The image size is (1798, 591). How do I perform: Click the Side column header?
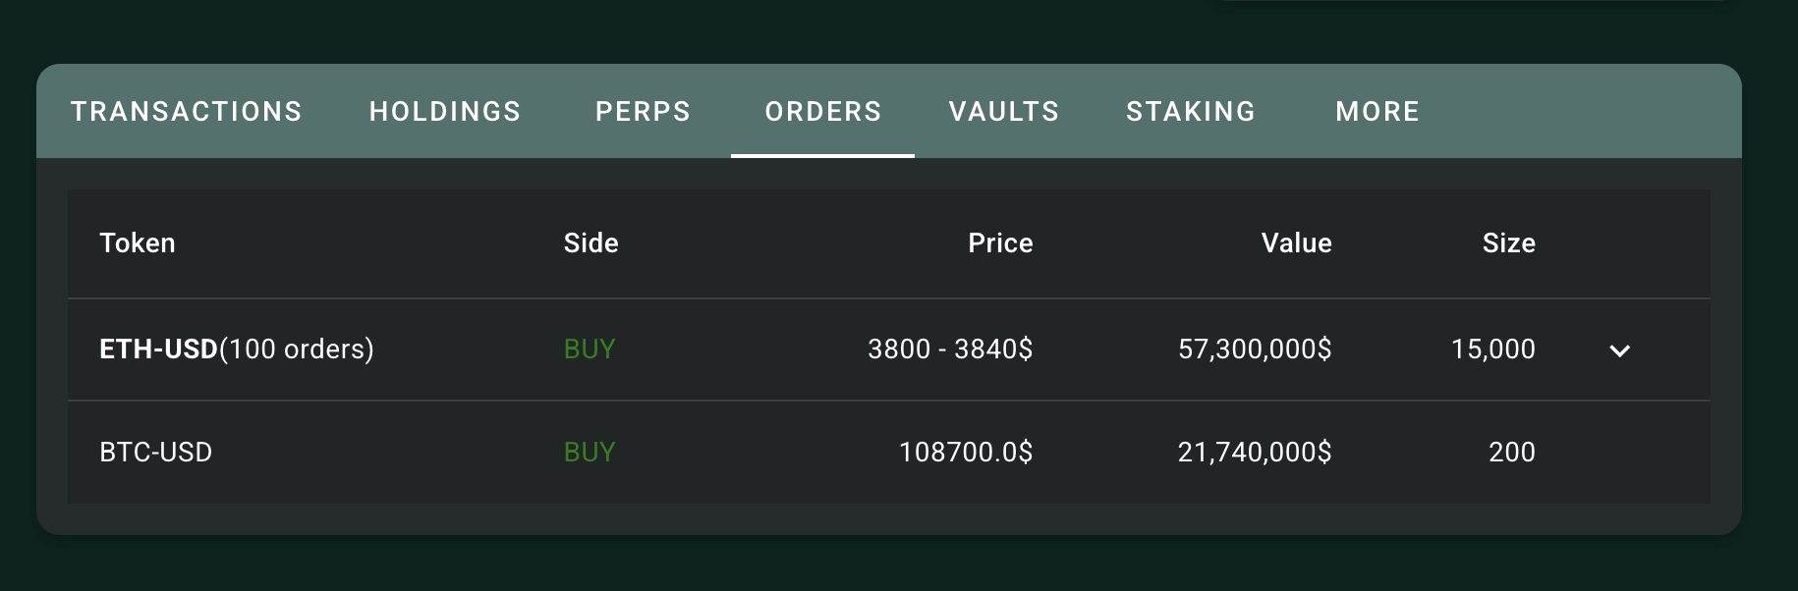point(590,243)
